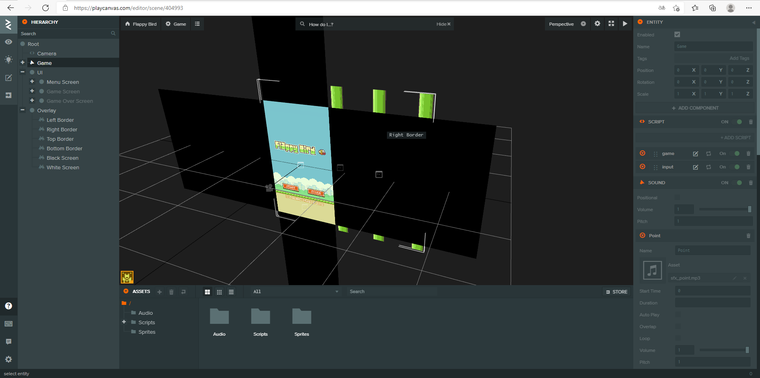Click the PlayCanvas logo icon
The height and width of the screenshot is (378, 760).
tap(8, 25)
